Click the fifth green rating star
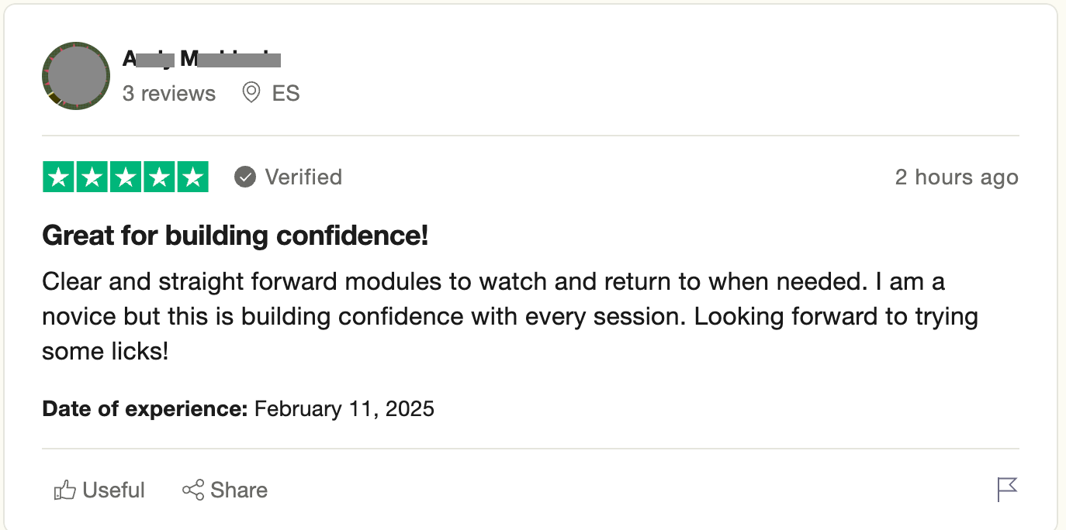Screen dimensions: 1066x530 point(192,177)
